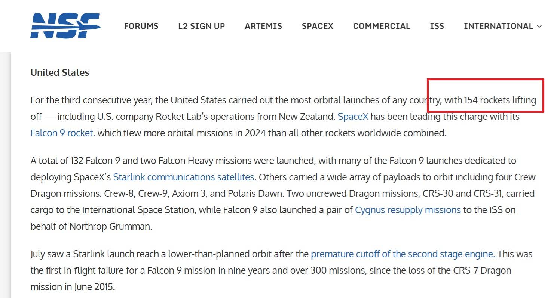
Task: Follow the SpaceX hyperlink in the article
Action: [x=353, y=117]
